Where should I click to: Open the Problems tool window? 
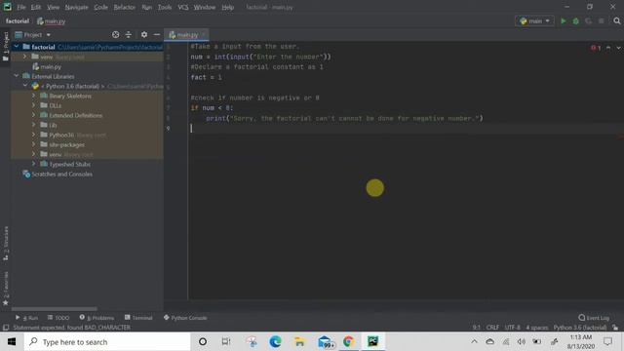[97, 318]
